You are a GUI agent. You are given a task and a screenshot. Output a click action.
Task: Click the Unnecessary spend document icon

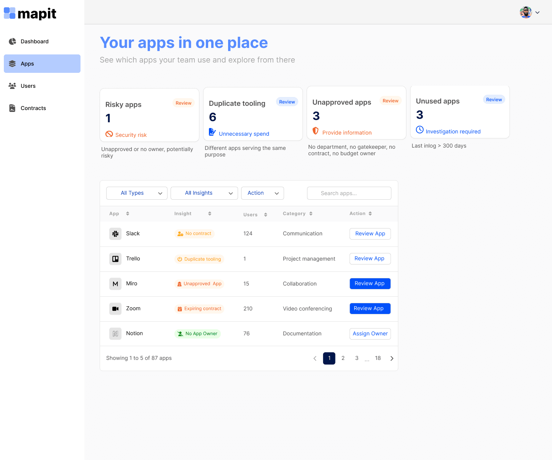212,132
